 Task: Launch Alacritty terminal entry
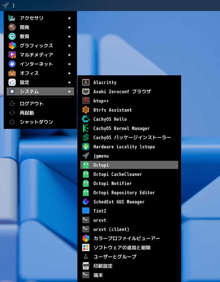[x=129, y=82]
